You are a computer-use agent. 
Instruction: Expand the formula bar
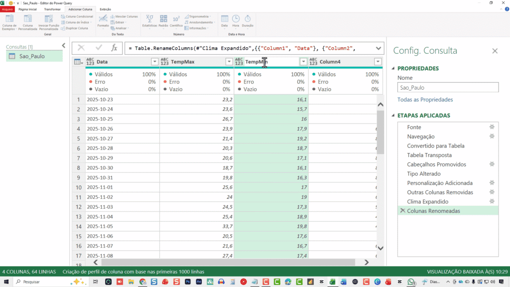click(x=378, y=48)
